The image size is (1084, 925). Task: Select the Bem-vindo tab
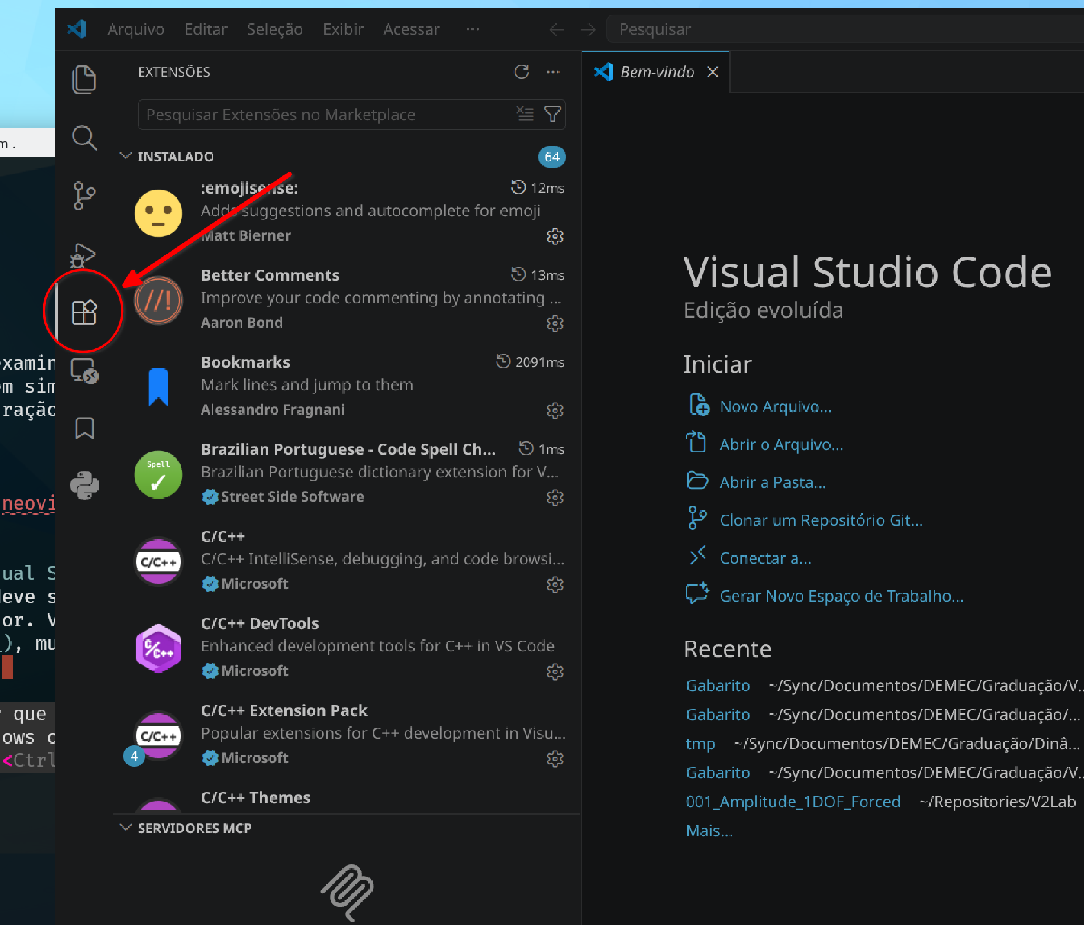(x=656, y=72)
